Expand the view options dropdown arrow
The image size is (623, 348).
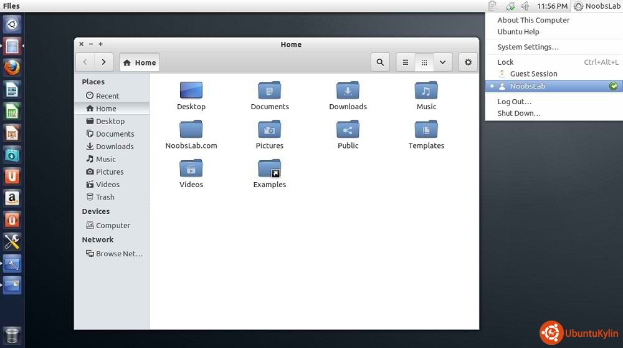[442, 62]
